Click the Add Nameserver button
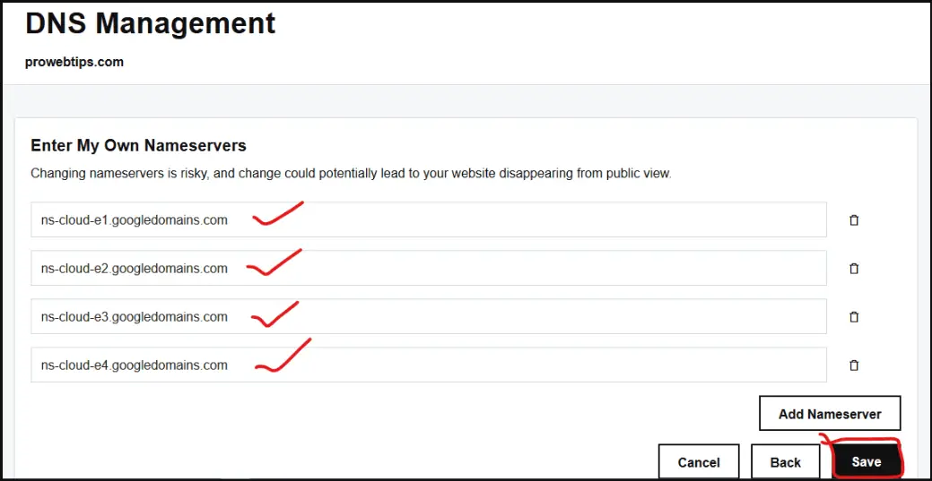 (830, 413)
